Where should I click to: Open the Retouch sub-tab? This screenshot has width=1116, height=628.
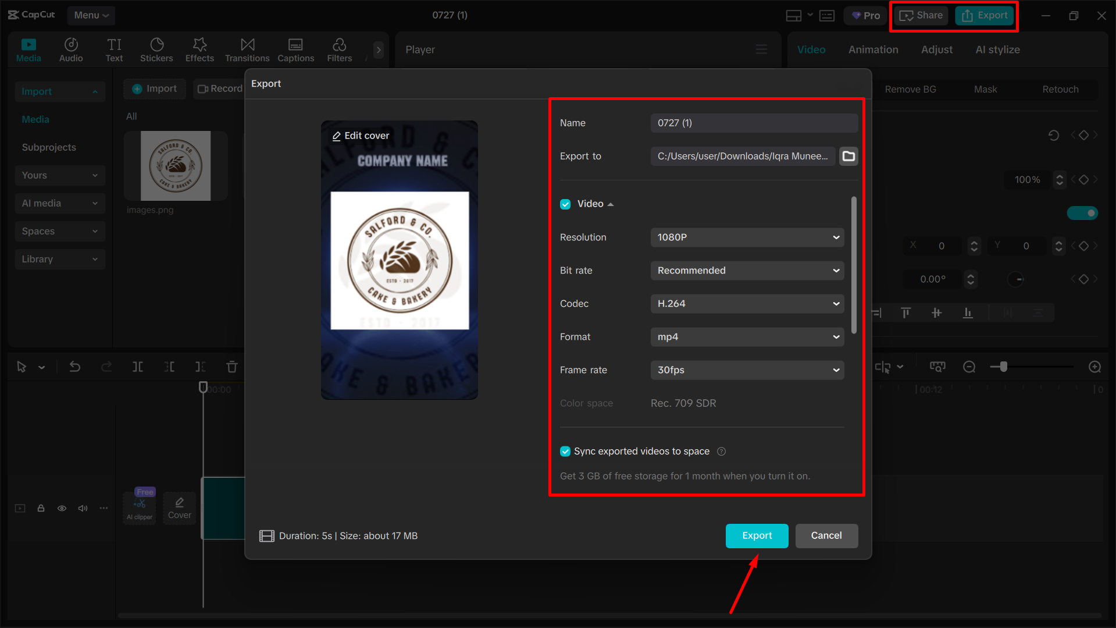pyautogui.click(x=1060, y=89)
